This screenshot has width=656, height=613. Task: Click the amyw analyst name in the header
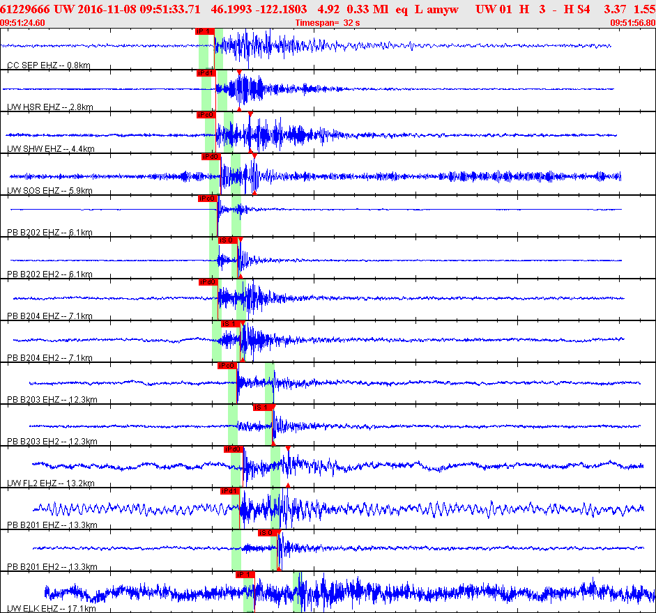(x=443, y=9)
